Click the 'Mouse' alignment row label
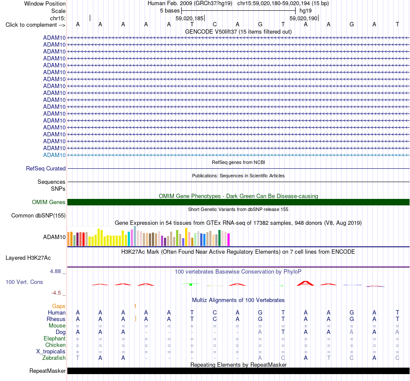Image resolution: width=410 pixels, height=381 pixels. coord(57,326)
